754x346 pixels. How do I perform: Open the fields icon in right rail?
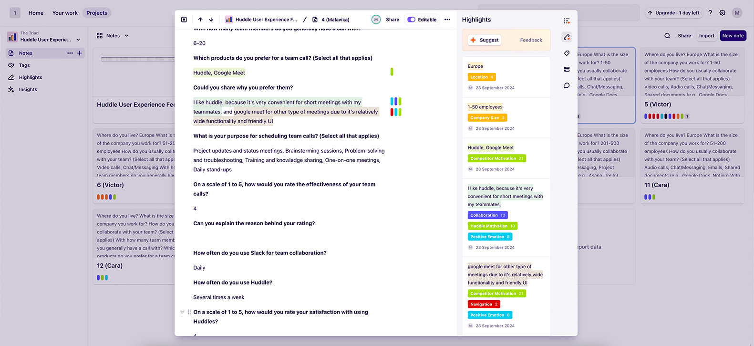[x=567, y=69]
